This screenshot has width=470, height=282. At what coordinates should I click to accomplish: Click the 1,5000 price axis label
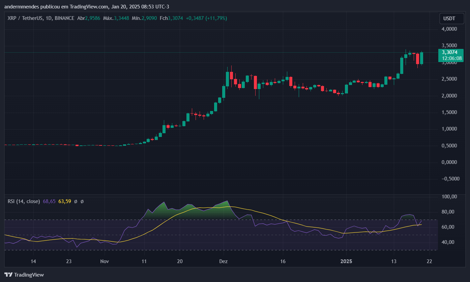pyautogui.click(x=449, y=112)
